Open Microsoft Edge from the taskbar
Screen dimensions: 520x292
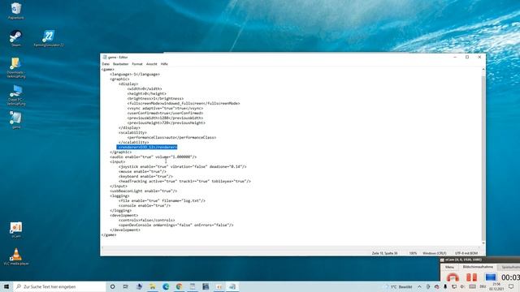166,286
